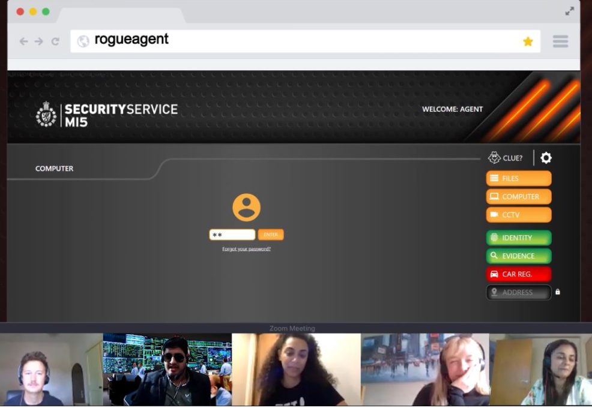This screenshot has width=592, height=408.
Task: Reload the page with refresh icon
Action: (55, 41)
